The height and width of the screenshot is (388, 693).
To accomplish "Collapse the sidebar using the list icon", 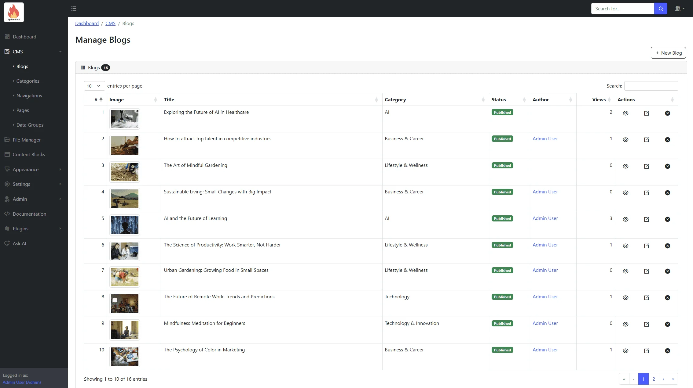I will click(x=74, y=9).
